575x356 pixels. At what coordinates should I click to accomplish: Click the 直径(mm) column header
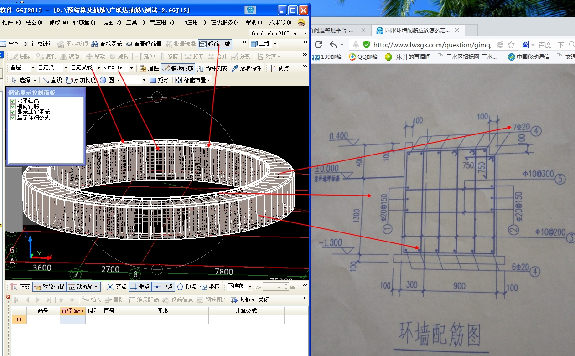(73, 311)
